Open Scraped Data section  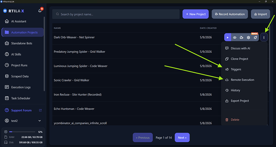(22, 76)
